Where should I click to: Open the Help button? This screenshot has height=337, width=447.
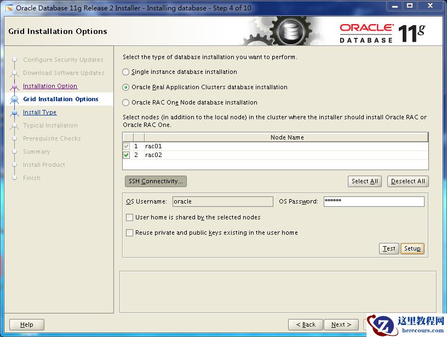pyautogui.click(x=27, y=324)
